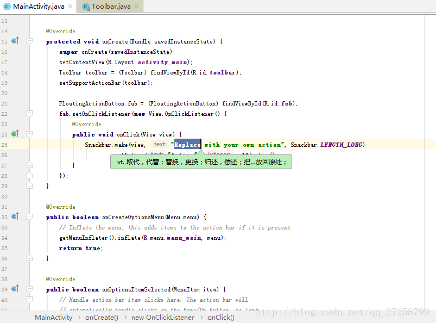Select onClick() in the breadcrumb bar
Viewport: 436px width, 323px height.
coord(221,318)
